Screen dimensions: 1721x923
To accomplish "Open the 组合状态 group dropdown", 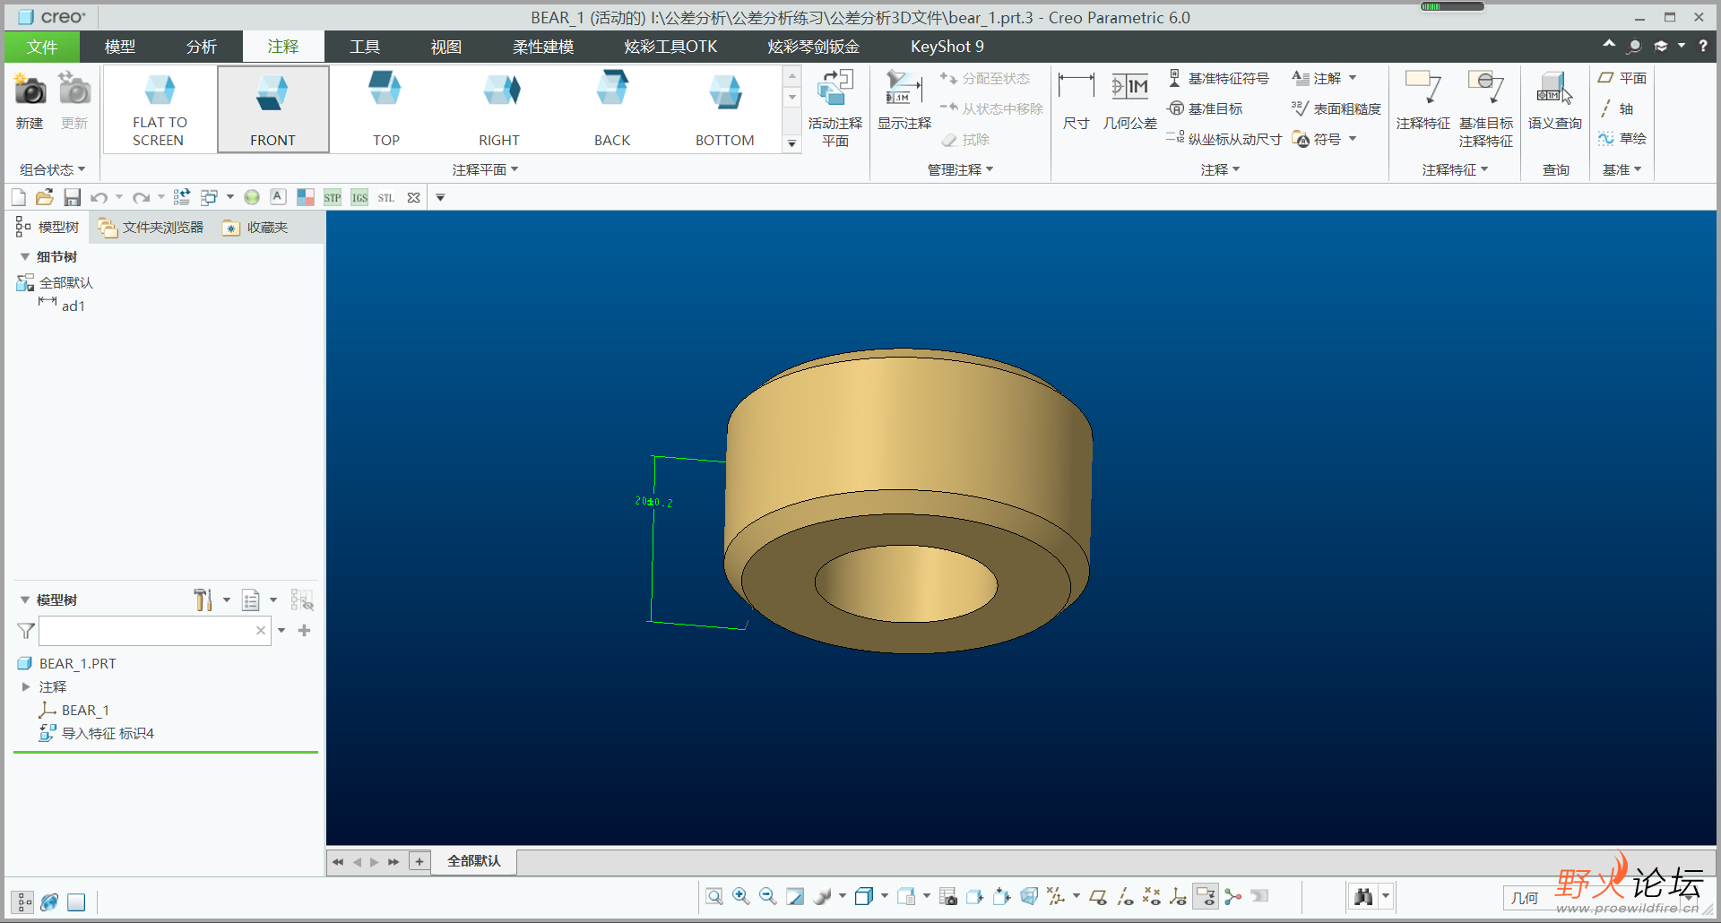I will coord(53,169).
